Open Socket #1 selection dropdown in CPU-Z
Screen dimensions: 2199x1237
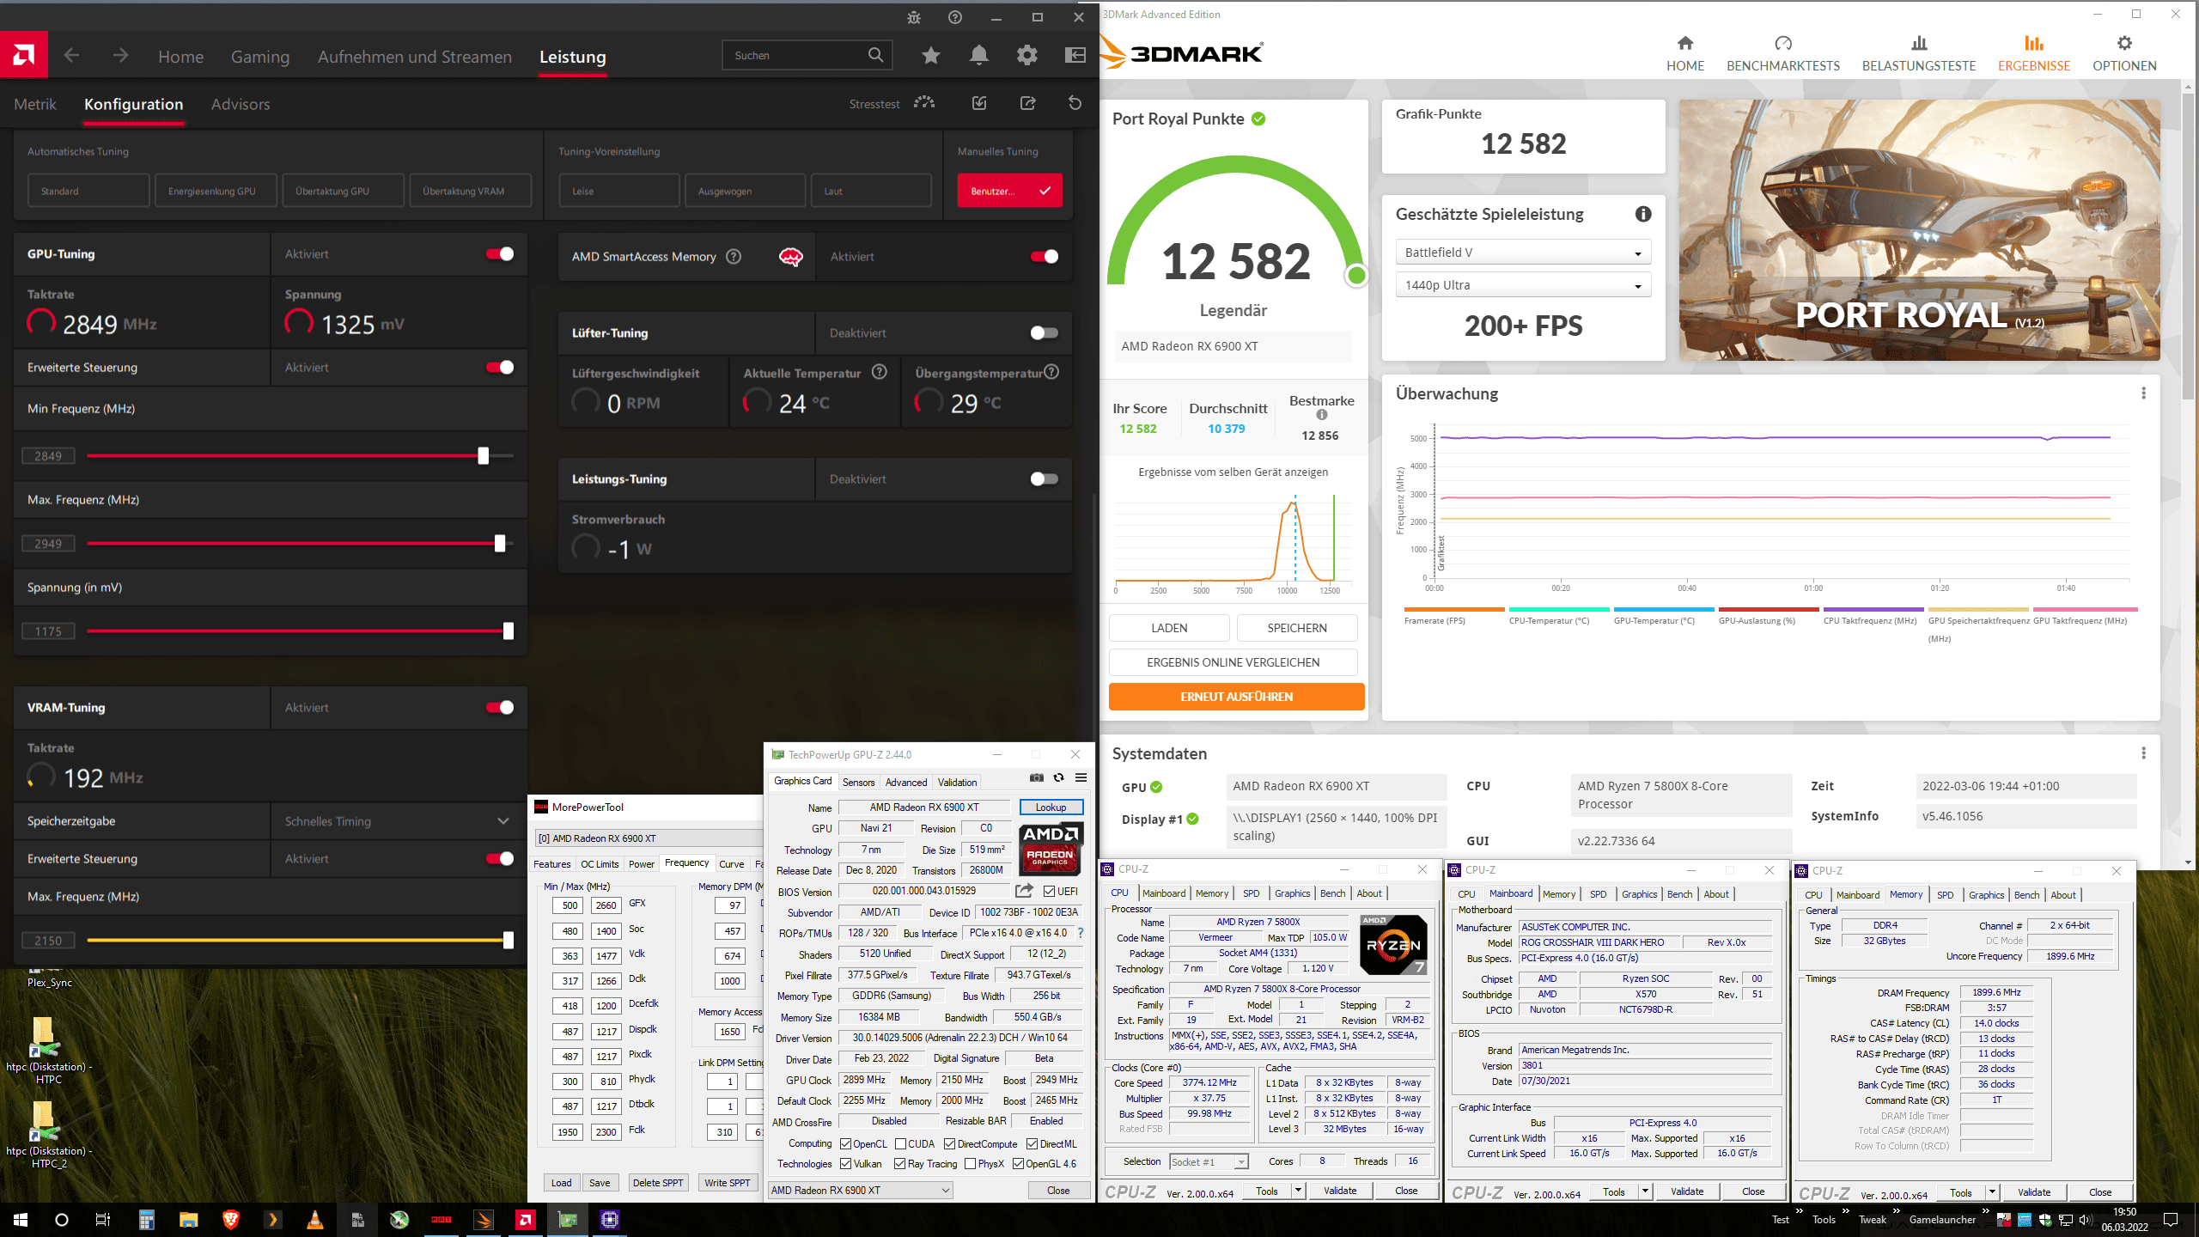pyautogui.click(x=1208, y=1161)
